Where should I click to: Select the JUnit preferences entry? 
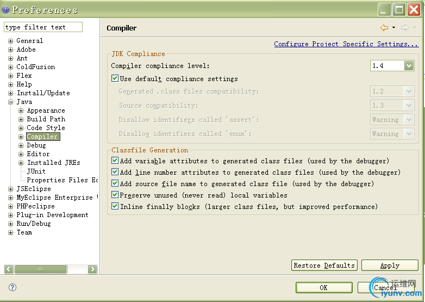pyautogui.click(x=36, y=171)
